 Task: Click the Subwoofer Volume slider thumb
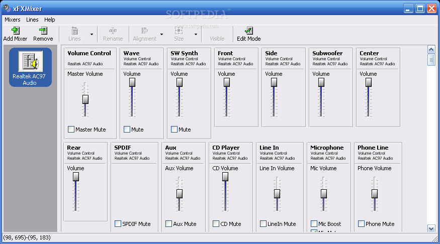tap(321, 82)
